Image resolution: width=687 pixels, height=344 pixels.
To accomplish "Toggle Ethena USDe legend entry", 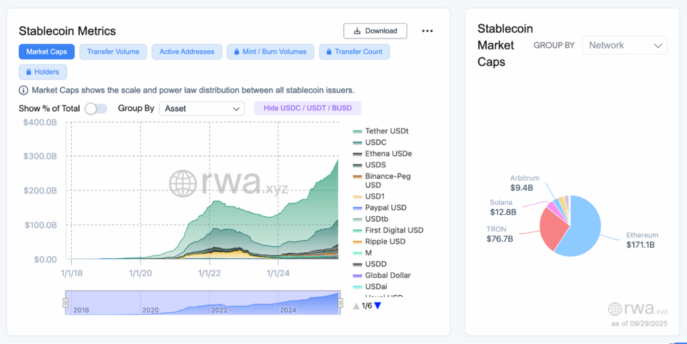I will [388, 154].
